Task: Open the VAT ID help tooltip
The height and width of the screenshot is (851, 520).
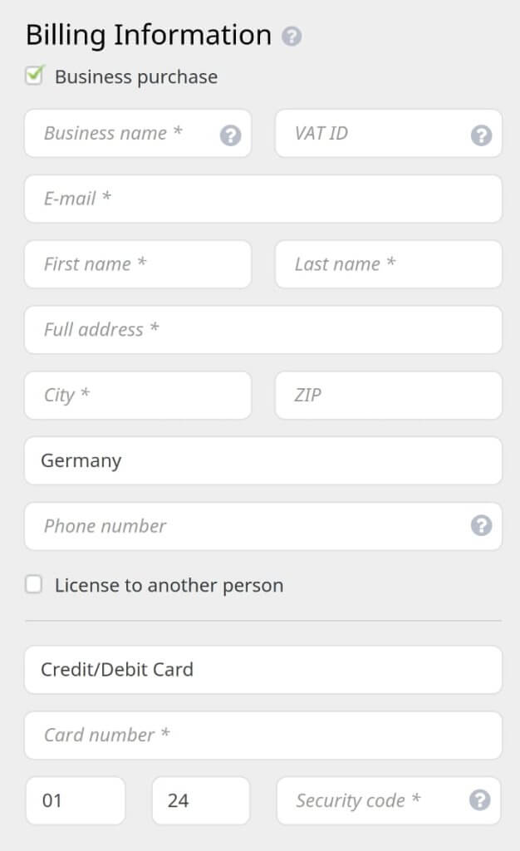Action: click(x=482, y=133)
